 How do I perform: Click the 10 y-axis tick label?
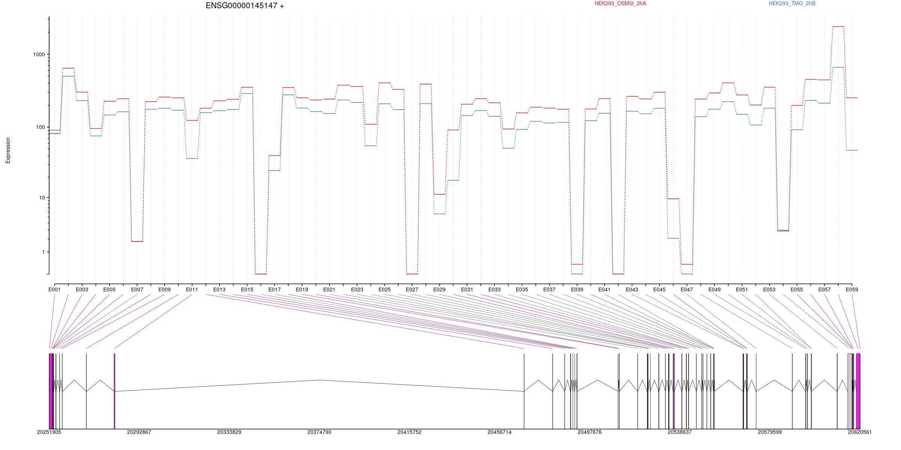pos(42,198)
